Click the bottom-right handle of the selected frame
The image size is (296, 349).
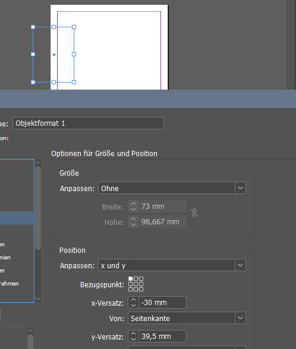(74, 82)
